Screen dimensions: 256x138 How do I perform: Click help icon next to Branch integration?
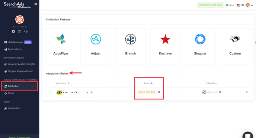(x=220, y=92)
